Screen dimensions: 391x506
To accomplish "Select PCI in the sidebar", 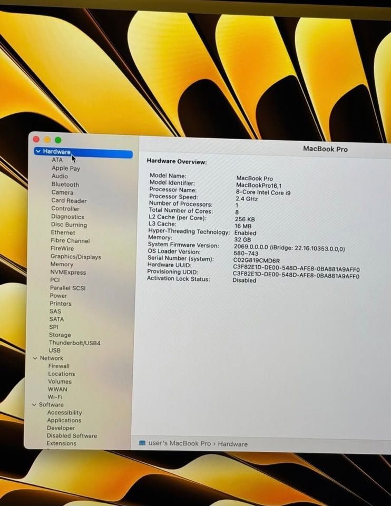I will click(54, 280).
